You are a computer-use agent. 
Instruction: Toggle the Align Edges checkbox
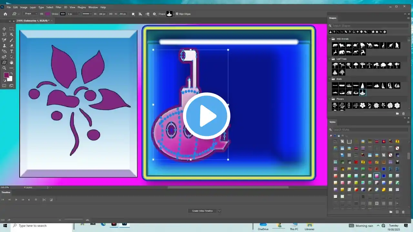pos(177,14)
